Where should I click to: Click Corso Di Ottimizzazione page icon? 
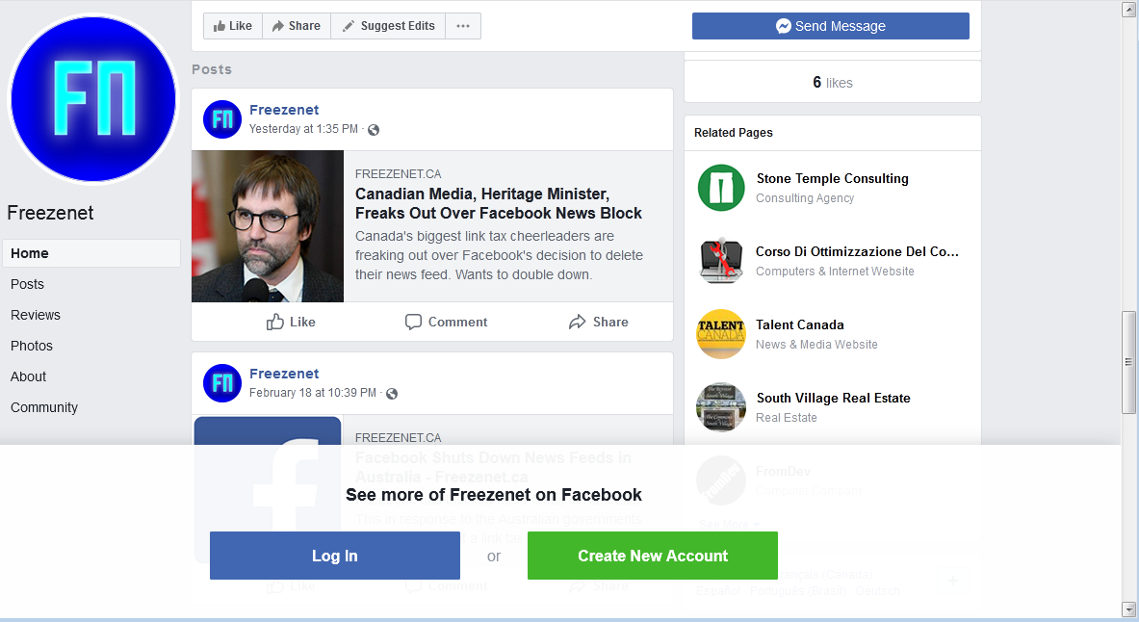click(x=720, y=261)
